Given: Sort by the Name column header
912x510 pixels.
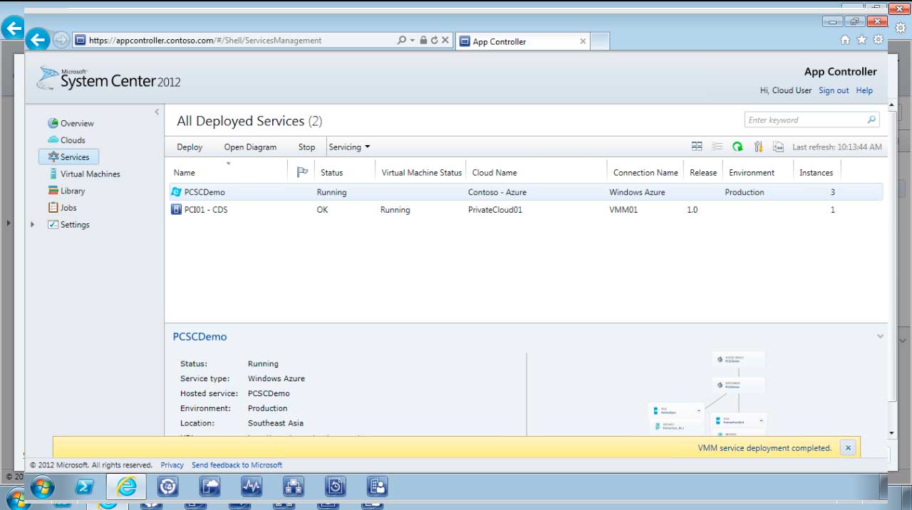Looking at the screenshot, I should click(184, 173).
